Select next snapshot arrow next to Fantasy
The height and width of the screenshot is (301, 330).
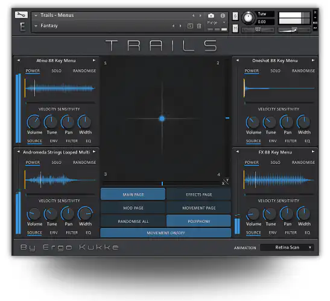pyautogui.click(x=180, y=26)
